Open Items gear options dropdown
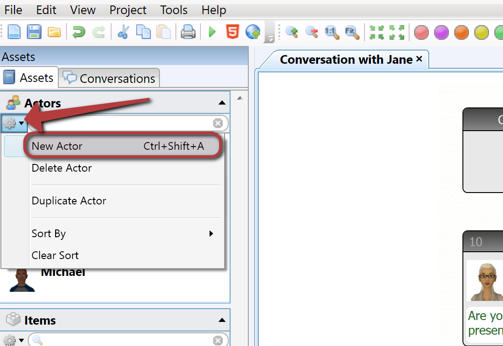The width and height of the screenshot is (503, 346). [x=14, y=340]
